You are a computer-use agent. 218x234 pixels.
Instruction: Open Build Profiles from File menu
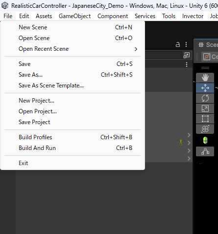tap(73, 137)
